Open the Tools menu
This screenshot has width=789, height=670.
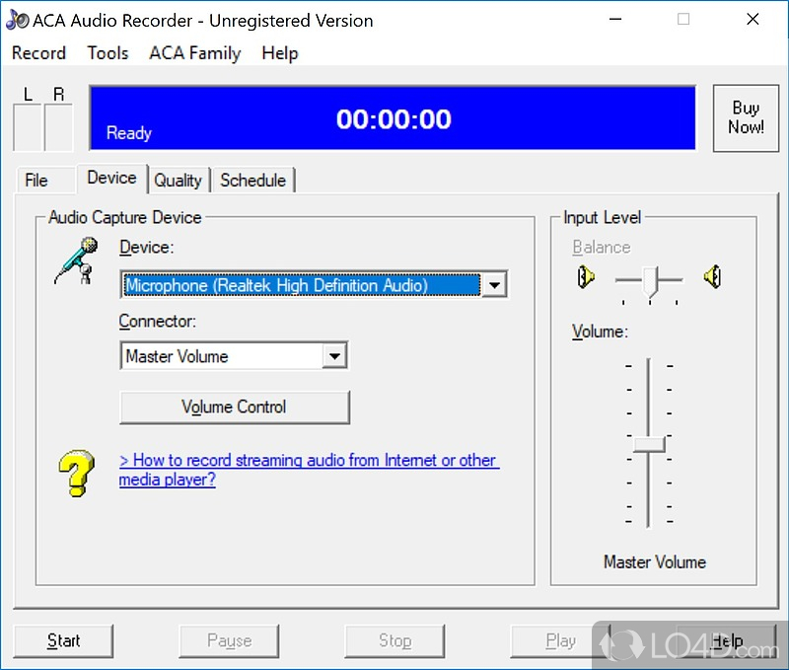pos(108,53)
